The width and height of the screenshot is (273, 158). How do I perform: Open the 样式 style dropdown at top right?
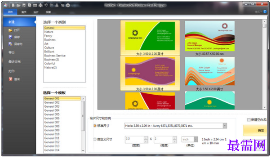point(258,12)
